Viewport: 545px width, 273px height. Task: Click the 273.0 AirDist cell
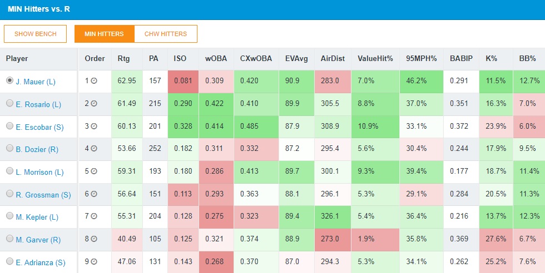click(x=333, y=240)
